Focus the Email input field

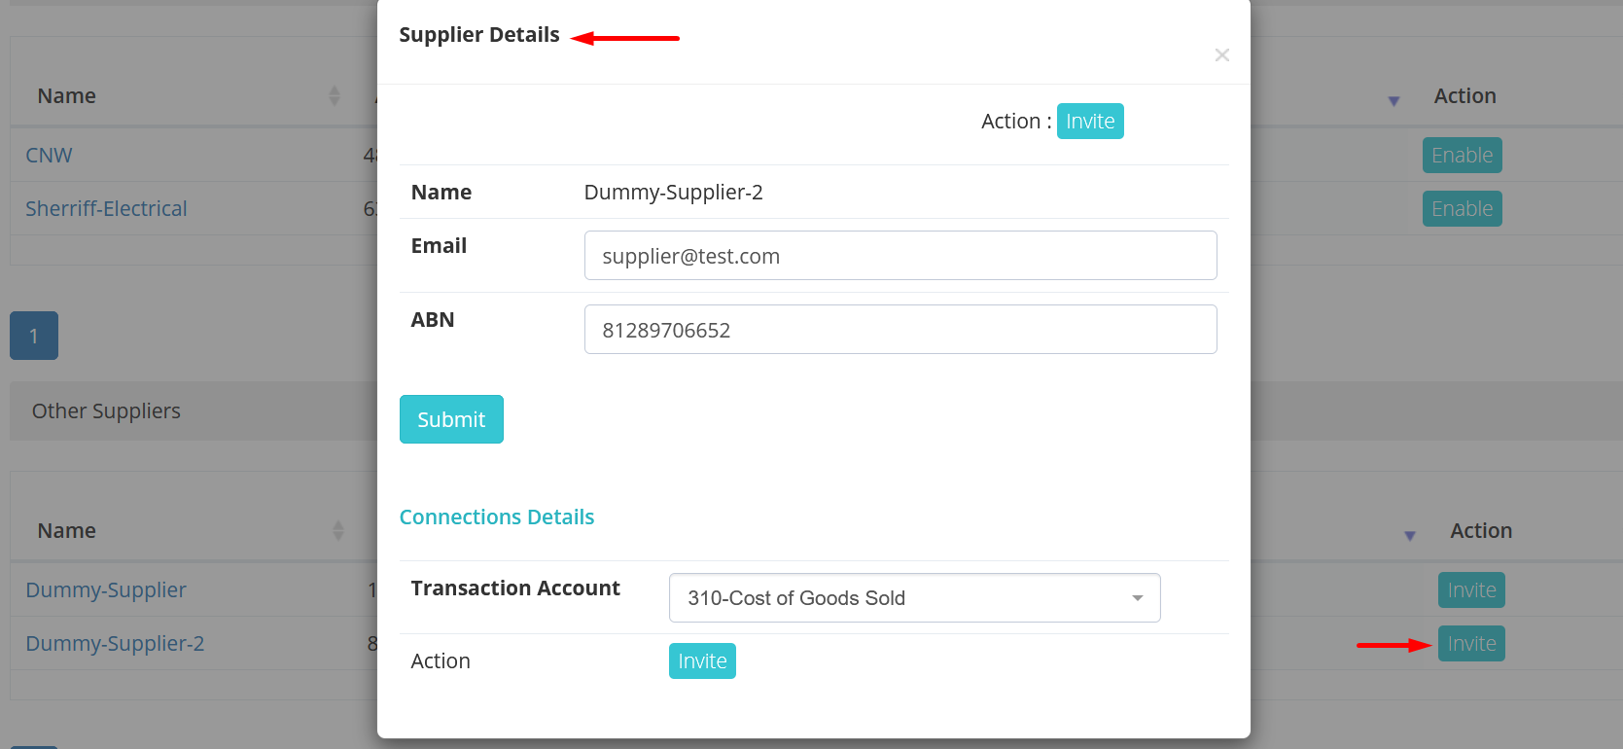click(x=900, y=256)
